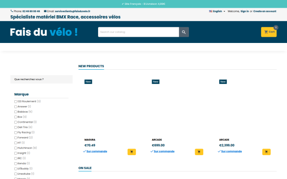Screen dimensions: 287x179
Task: Click the €70.49 price
Action: pyautogui.click(x=90, y=145)
